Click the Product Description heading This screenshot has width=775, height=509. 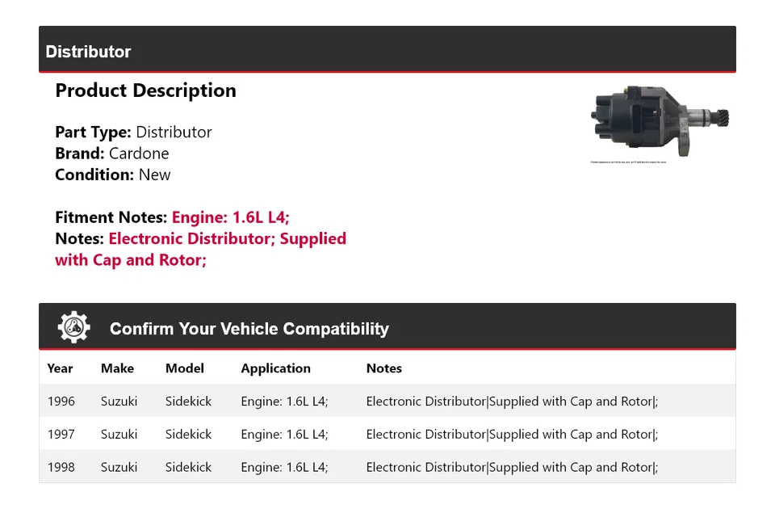point(145,90)
